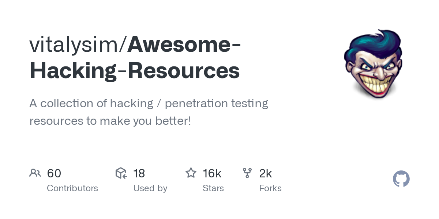Open the Contributors label
Screen dimensions: 439x219
point(72,188)
